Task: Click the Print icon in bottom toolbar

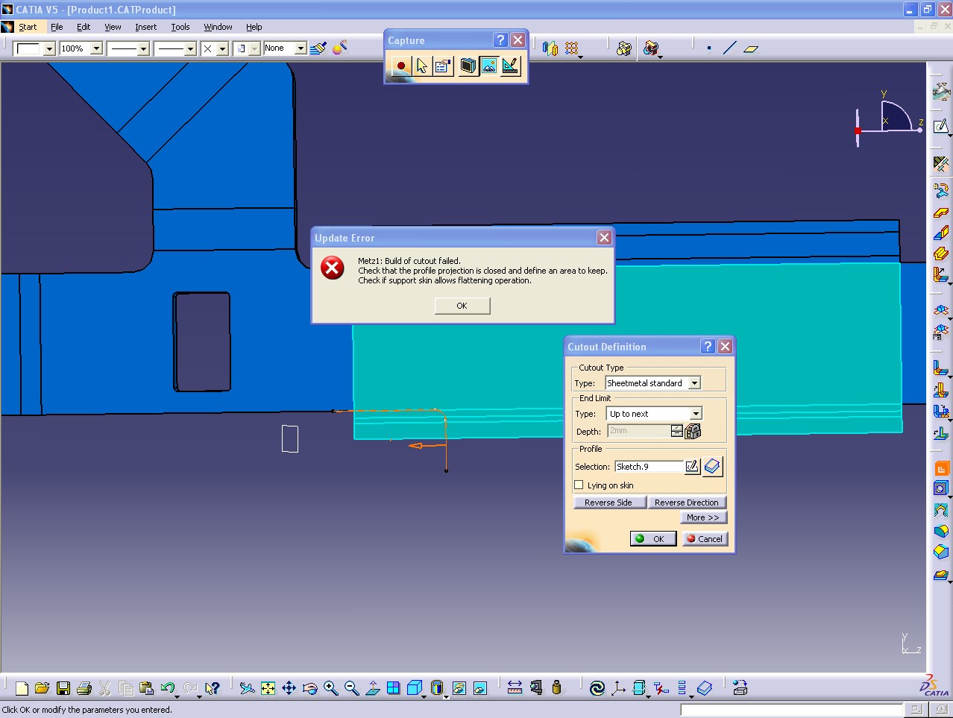Action: [84, 688]
